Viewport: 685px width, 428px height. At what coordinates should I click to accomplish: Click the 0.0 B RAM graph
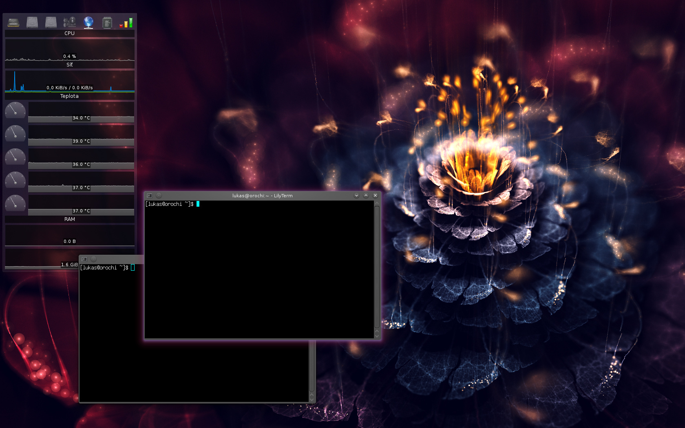pyautogui.click(x=70, y=235)
